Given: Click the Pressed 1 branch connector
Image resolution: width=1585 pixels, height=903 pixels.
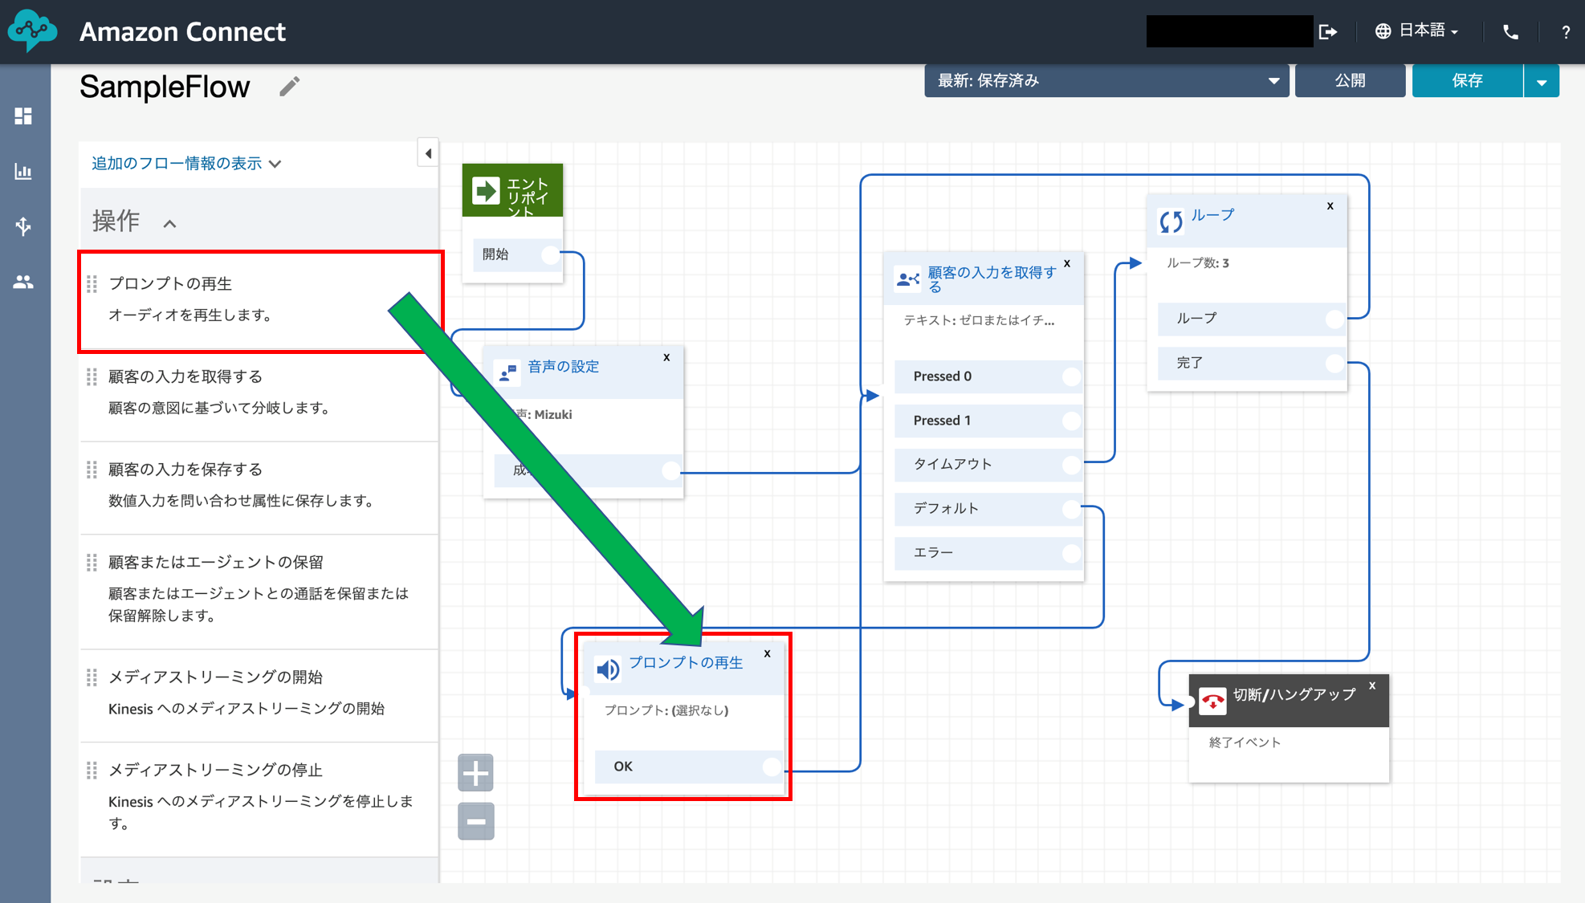Looking at the screenshot, I should (1072, 421).
